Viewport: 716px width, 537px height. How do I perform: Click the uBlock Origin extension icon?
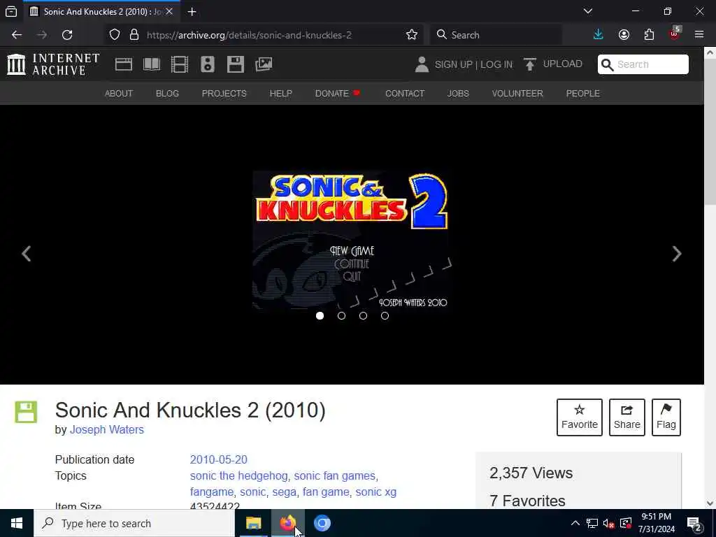coord(675,34)
